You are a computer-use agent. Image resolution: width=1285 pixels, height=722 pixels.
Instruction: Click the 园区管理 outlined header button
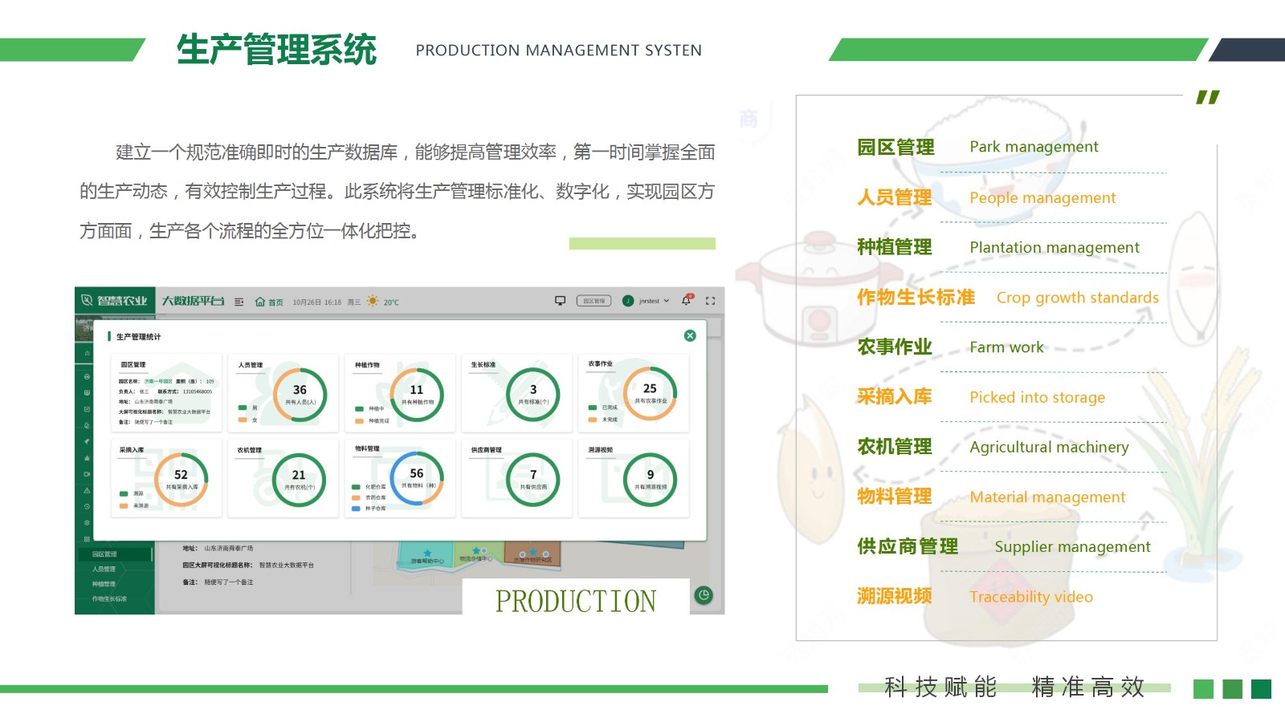(x=594, y=301)
